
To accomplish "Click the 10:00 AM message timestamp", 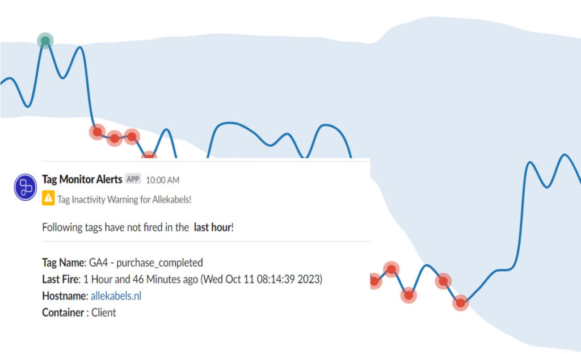I will (162, 180).
